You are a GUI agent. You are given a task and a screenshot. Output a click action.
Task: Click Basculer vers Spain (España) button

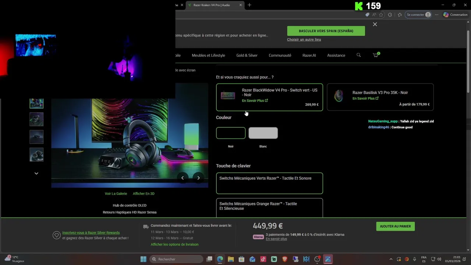point(326,31)
